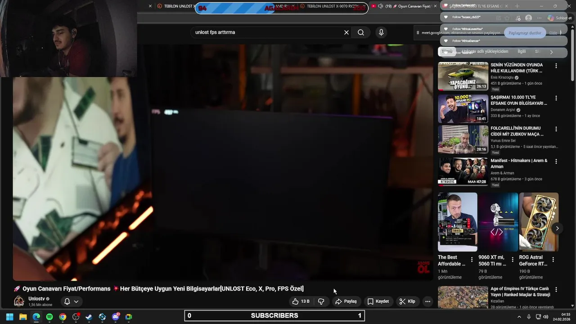Open a new browser tab with plus

pyautogui.click(x=517, y=6)
